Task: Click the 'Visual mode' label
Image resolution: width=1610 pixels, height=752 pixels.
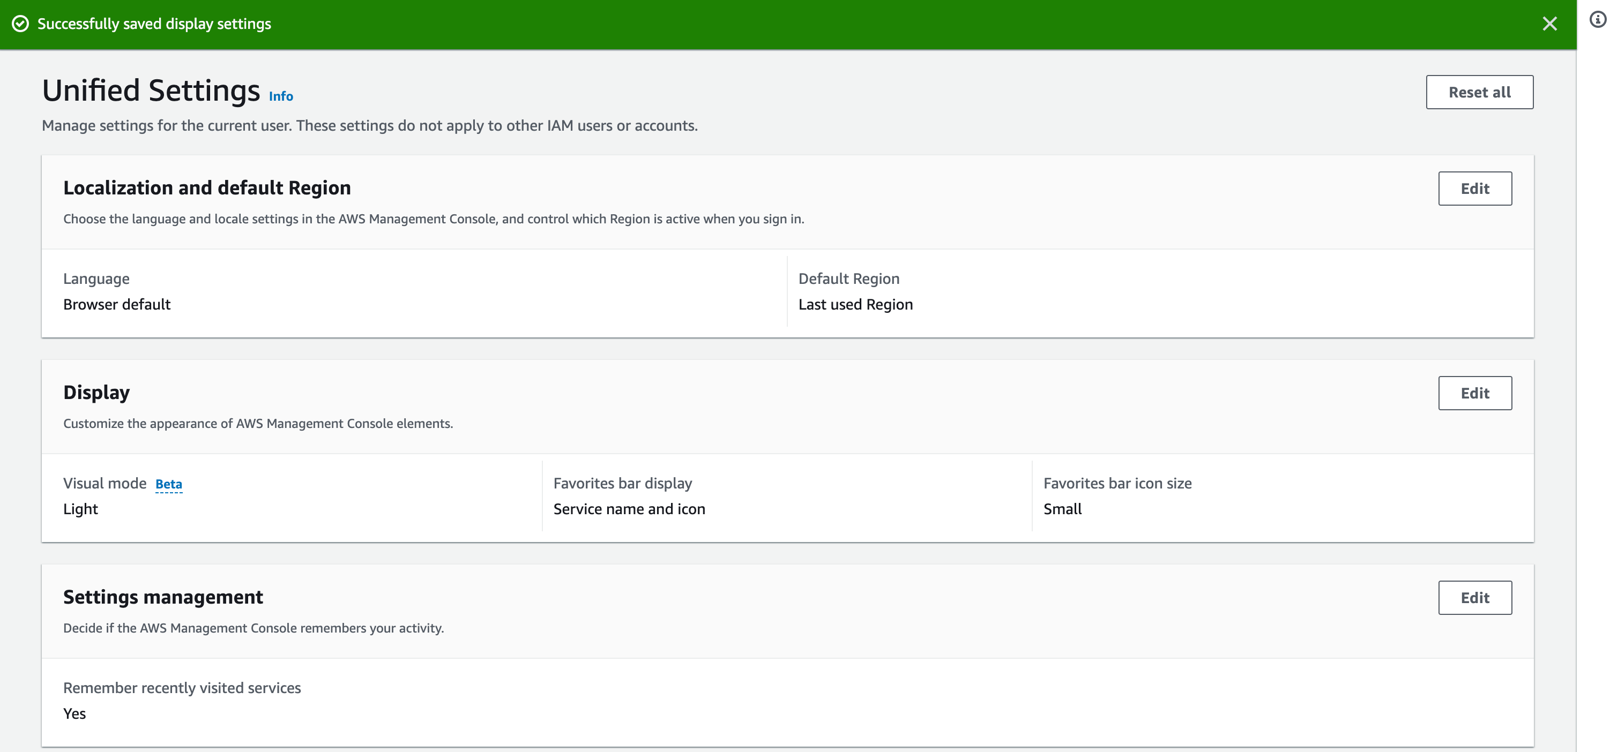Action: [x=105, y=484]
